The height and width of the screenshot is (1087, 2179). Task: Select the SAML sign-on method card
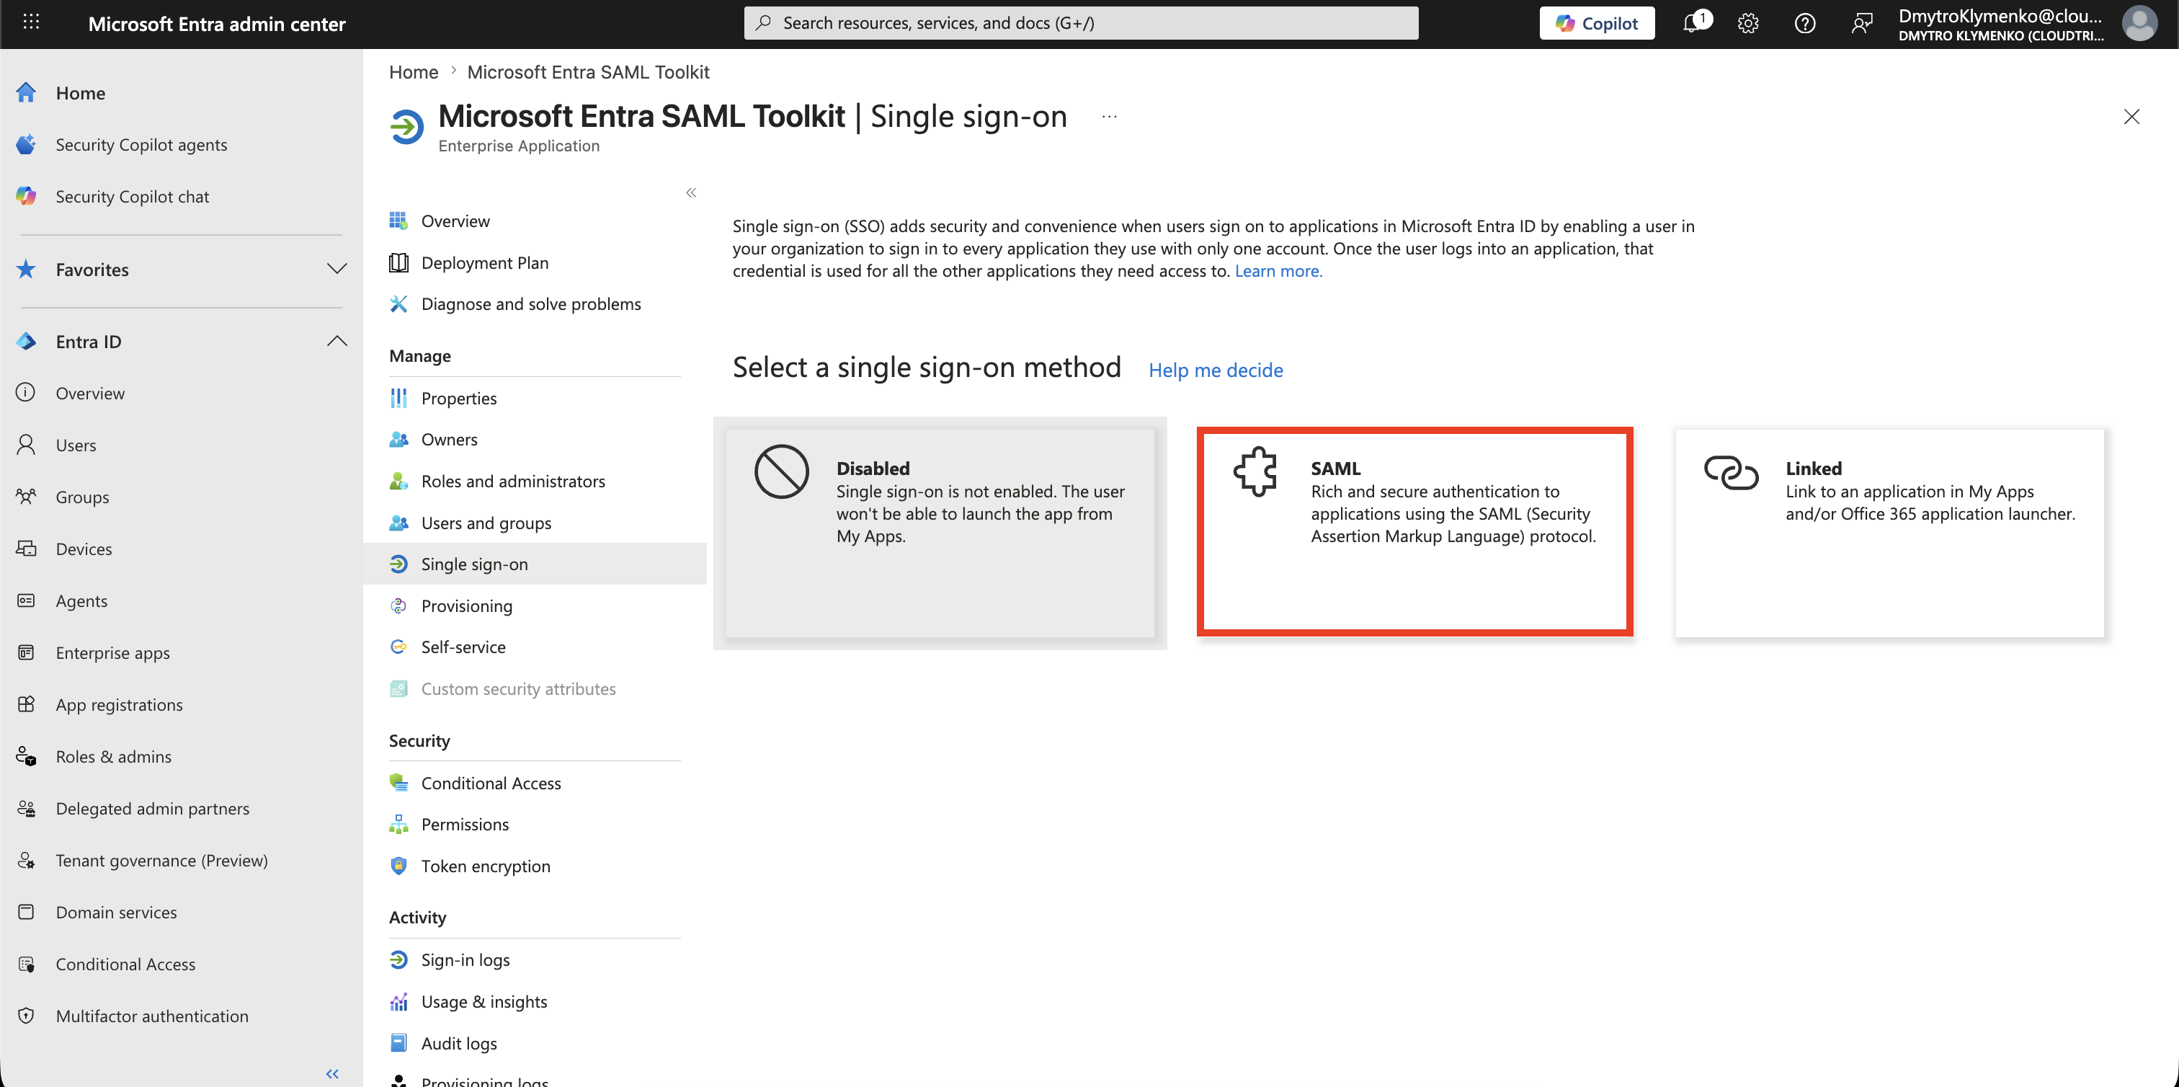(x=1415, y=531)
